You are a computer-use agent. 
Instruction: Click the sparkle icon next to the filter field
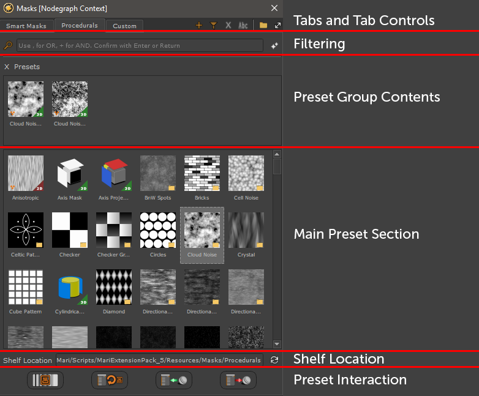[x=274, y=46]
